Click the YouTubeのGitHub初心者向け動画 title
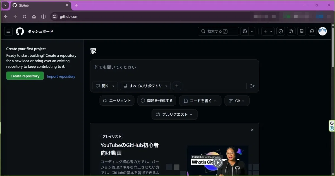The width and height of the screenshot is (335, 176). click(x=130, y=149)
